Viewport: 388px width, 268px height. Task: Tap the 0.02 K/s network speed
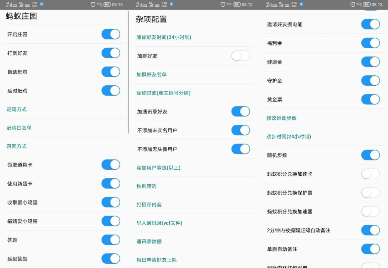pyautogui.click(x=164, y=4)
